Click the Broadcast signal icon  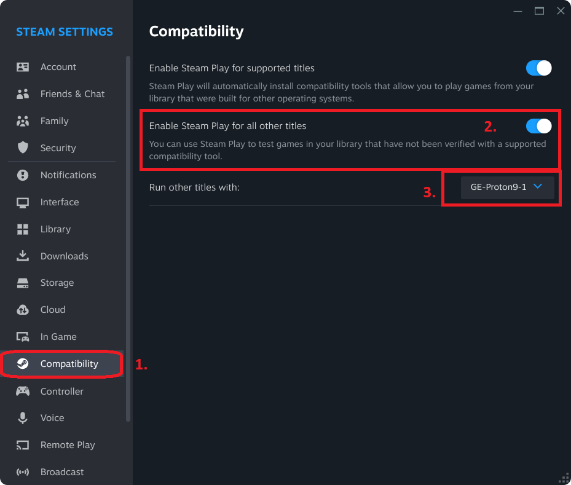(x=23, y=472)
